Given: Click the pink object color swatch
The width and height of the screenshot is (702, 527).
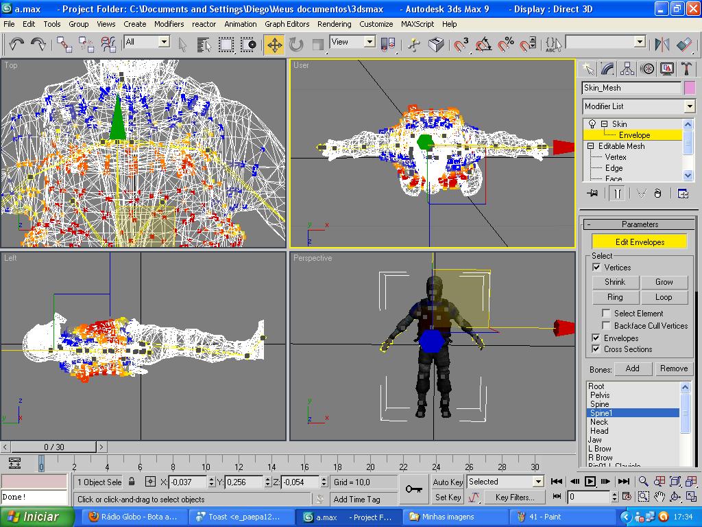Looking at the screenshot, I should pos(690,88).
